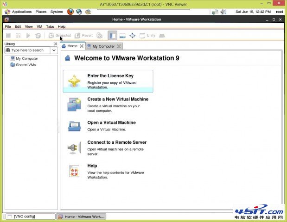Click the plug remote server icon

74,148
